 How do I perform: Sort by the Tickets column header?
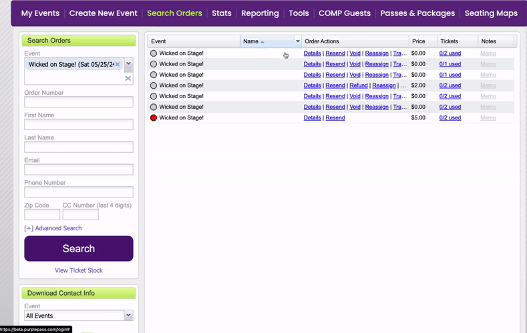tap(458, 41)
